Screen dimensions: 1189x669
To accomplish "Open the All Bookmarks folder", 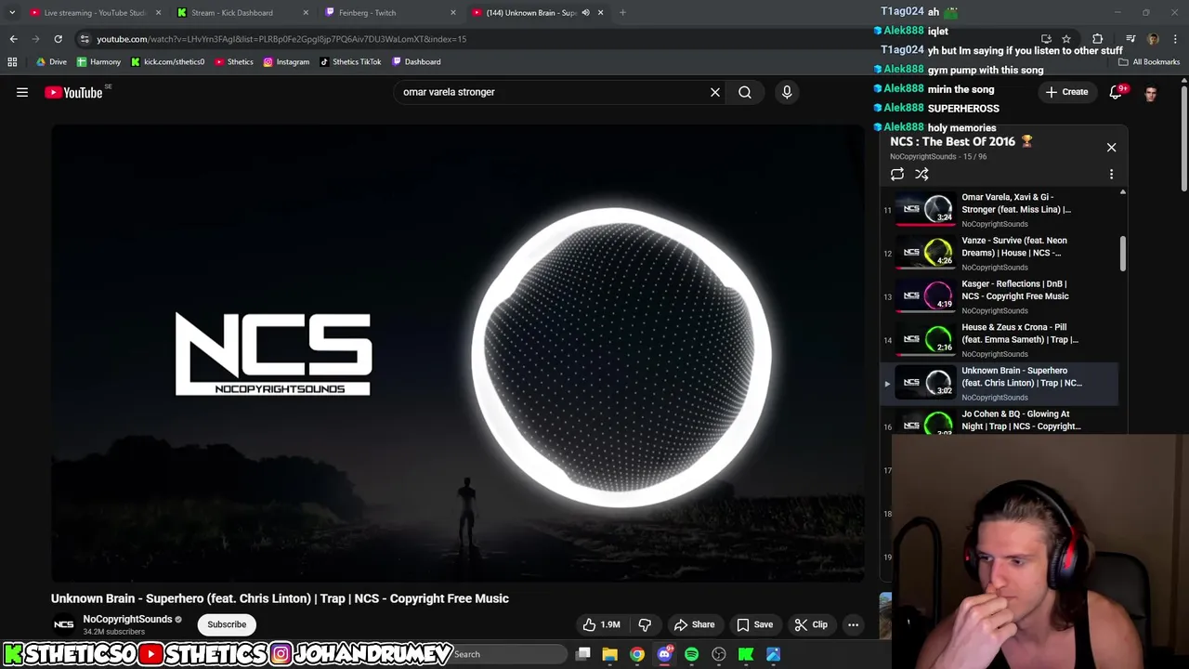I will 1149,61.
